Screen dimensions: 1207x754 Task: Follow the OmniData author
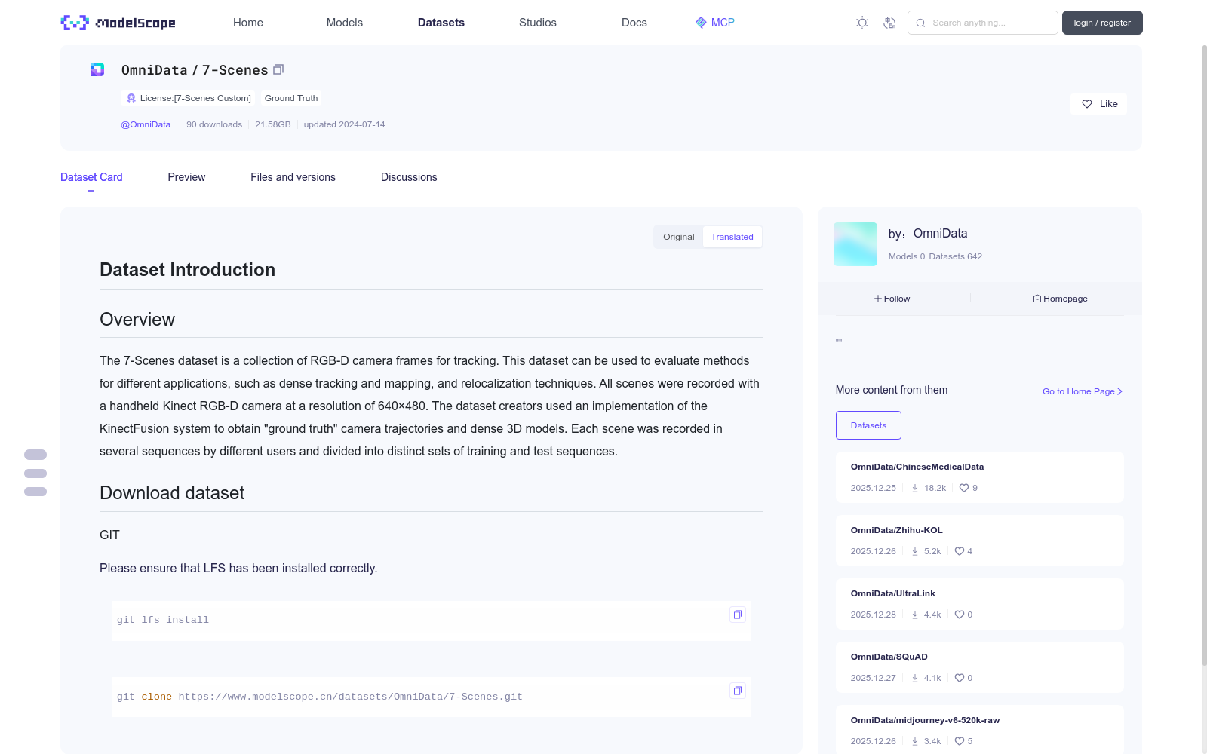892,299
